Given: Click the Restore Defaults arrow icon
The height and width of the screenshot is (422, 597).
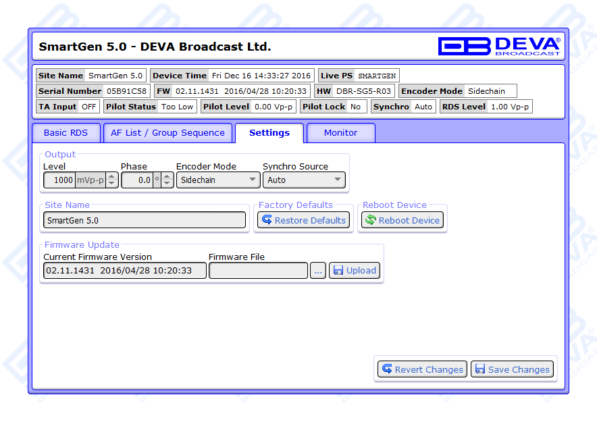Looking at the screenshot, I should [267, 220].
